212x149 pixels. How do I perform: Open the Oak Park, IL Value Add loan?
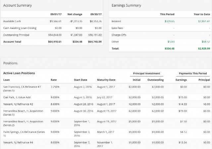pos(17,97)
